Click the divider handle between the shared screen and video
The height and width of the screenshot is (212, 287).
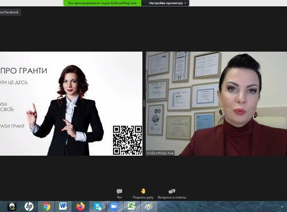point(144,104)
